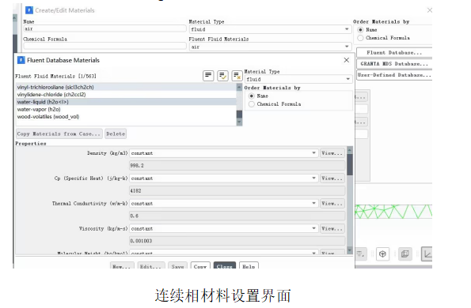Image resolution: width=471 pixels, height=308 pixels.
Task: Click the axes plot icon at bottom right
Action: point(427,254)
